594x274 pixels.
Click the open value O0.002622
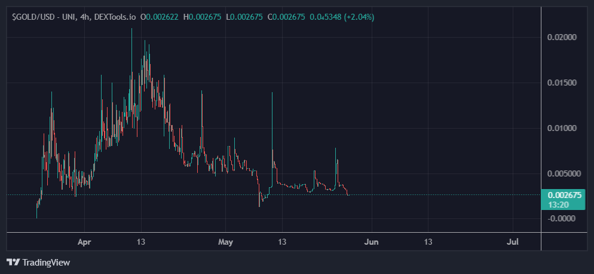pyautogui.click(x=160, y=17)
